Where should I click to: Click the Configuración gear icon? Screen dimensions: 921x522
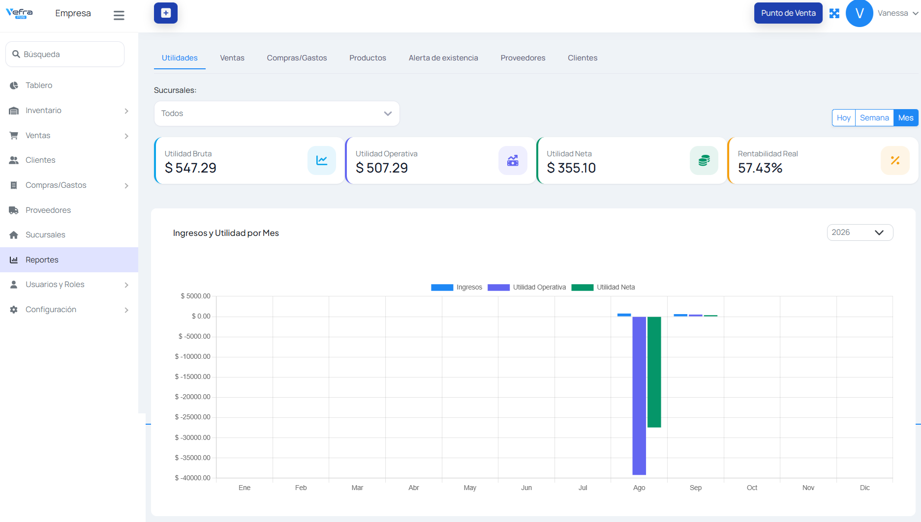14,310
